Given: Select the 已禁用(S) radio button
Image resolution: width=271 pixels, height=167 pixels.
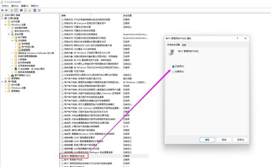Looking at the screenshot, I should point(173,72).
